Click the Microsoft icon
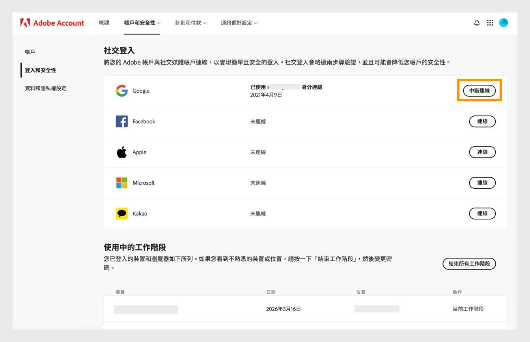Image resolution: width=530 pixels, height=342 pixels. 122,182
